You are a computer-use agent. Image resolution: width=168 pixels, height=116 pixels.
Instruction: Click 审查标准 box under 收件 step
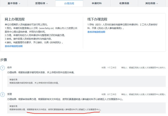point(87,81)
